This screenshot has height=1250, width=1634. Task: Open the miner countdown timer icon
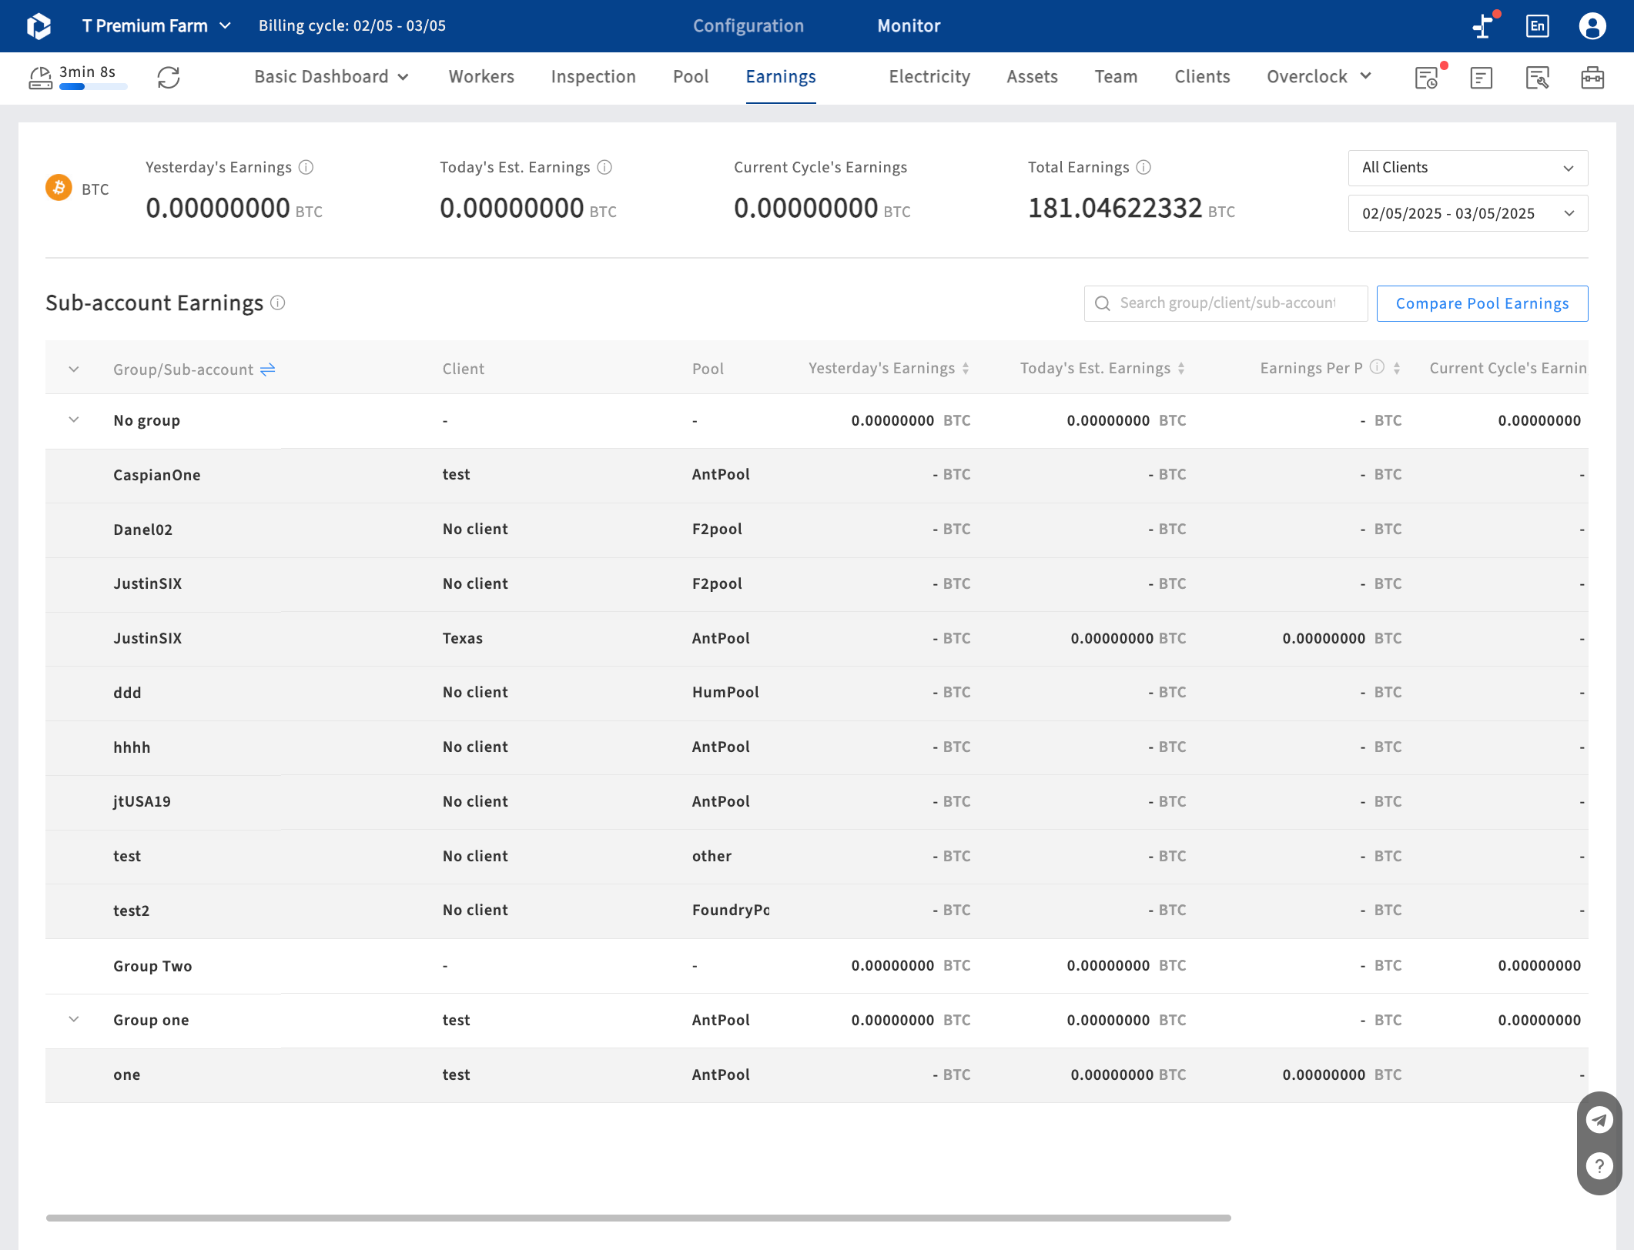[x=40, y=77]
